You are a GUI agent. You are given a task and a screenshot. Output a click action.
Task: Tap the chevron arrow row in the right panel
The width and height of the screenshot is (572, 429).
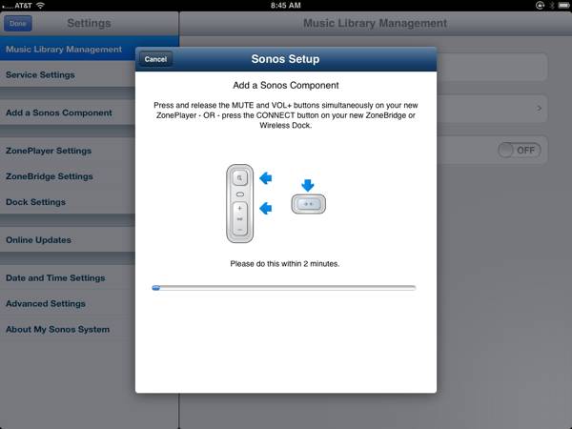(x=492, y=109)
